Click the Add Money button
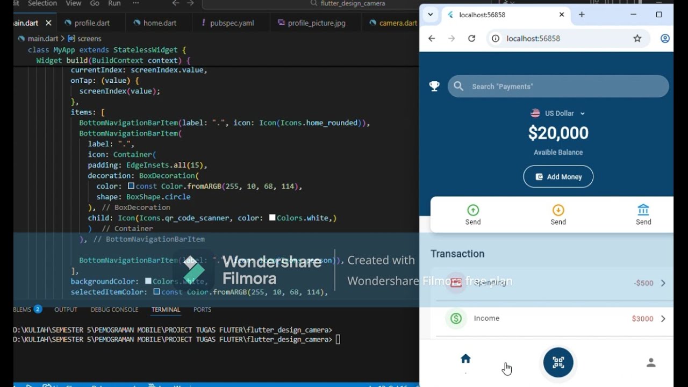 pos(558,176)
